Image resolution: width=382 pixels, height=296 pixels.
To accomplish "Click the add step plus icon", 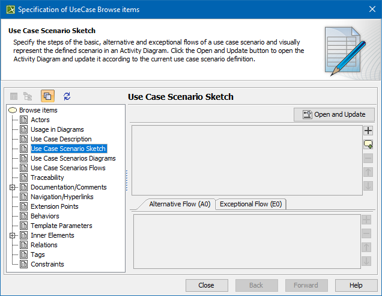I will pyautogui.click(x=368, y=130).
